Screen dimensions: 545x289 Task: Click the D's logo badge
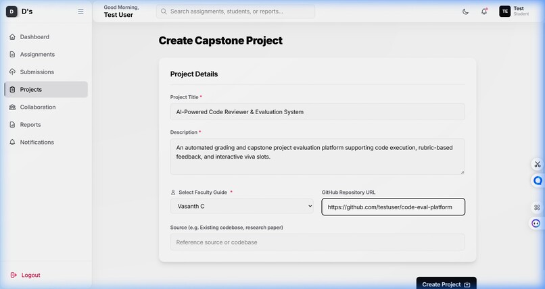[x=11, y=11]
